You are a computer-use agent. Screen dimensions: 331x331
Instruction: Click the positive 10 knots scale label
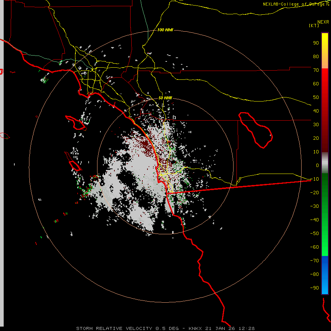(316, 152)
